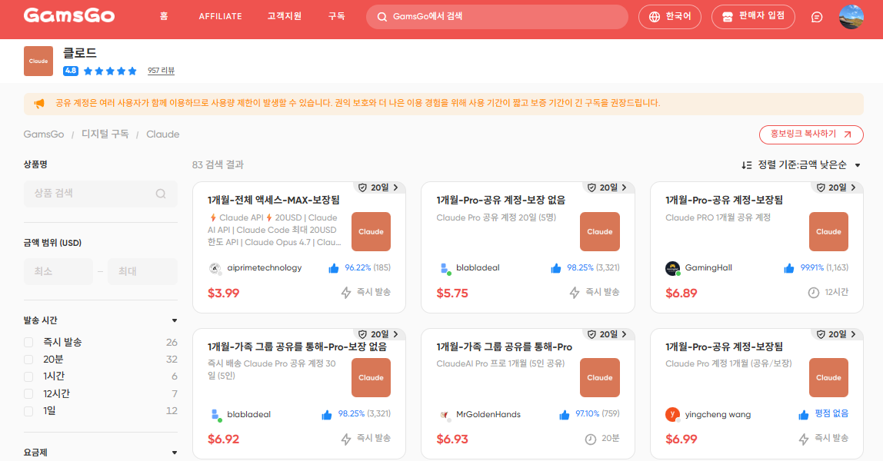883x461 pixels.
Task: Click 디지털 구독 breadcrumb link
Action: tap(105, 134)
